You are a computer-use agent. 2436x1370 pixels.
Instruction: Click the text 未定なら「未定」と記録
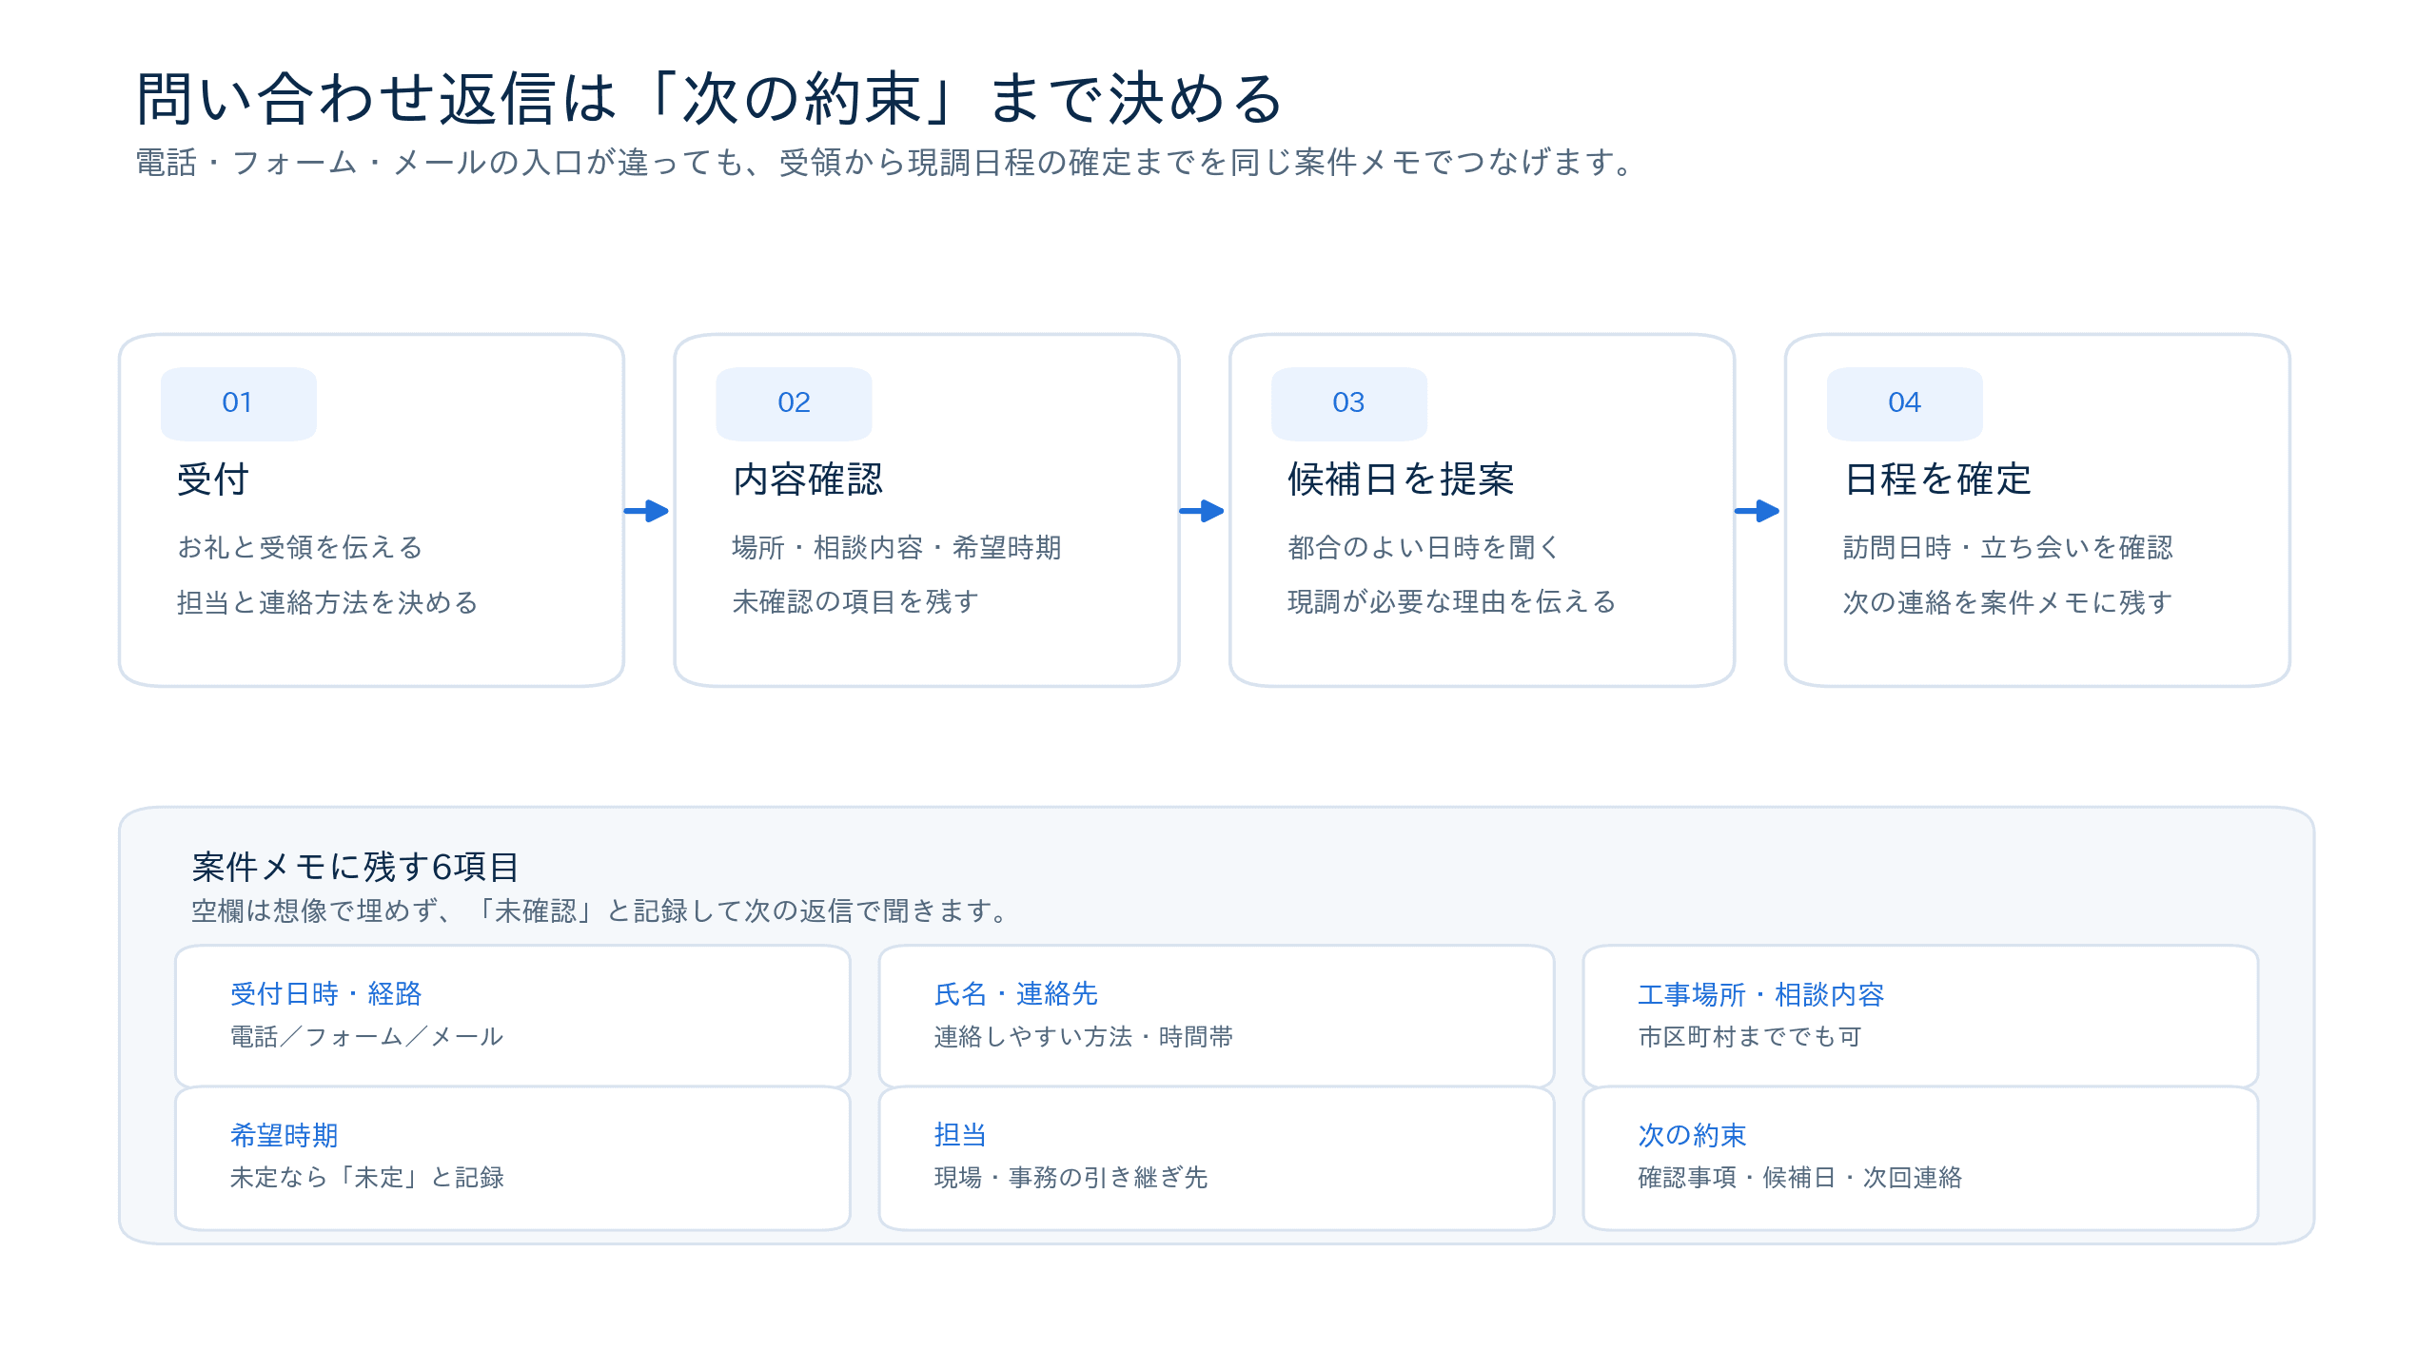coord(367,1178)
